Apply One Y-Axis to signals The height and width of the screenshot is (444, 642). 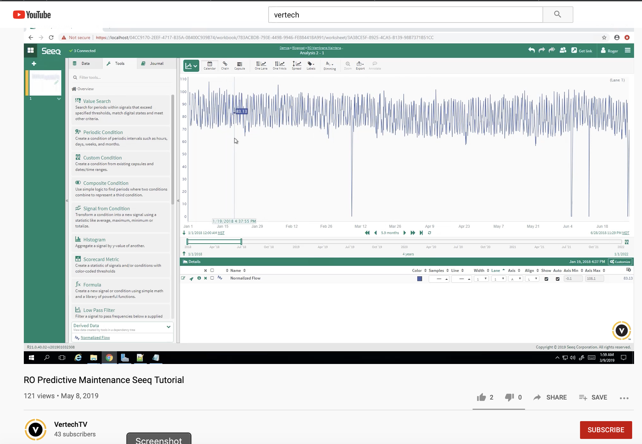[x=279, y=65]
